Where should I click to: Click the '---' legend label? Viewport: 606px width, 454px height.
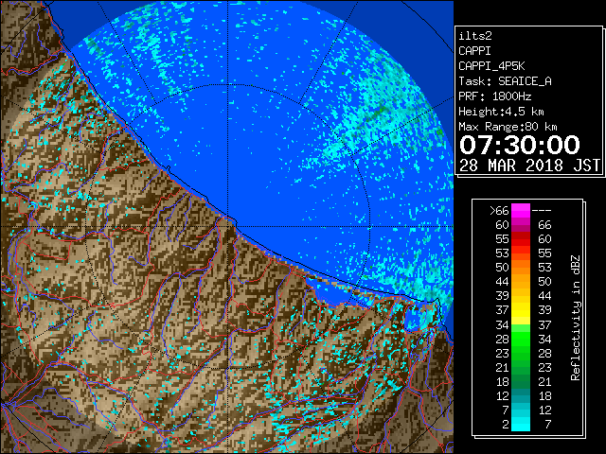coord(542,211)
